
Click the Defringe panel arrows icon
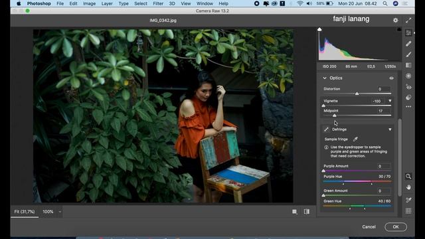pyautogui.click(x=326, y=129)
